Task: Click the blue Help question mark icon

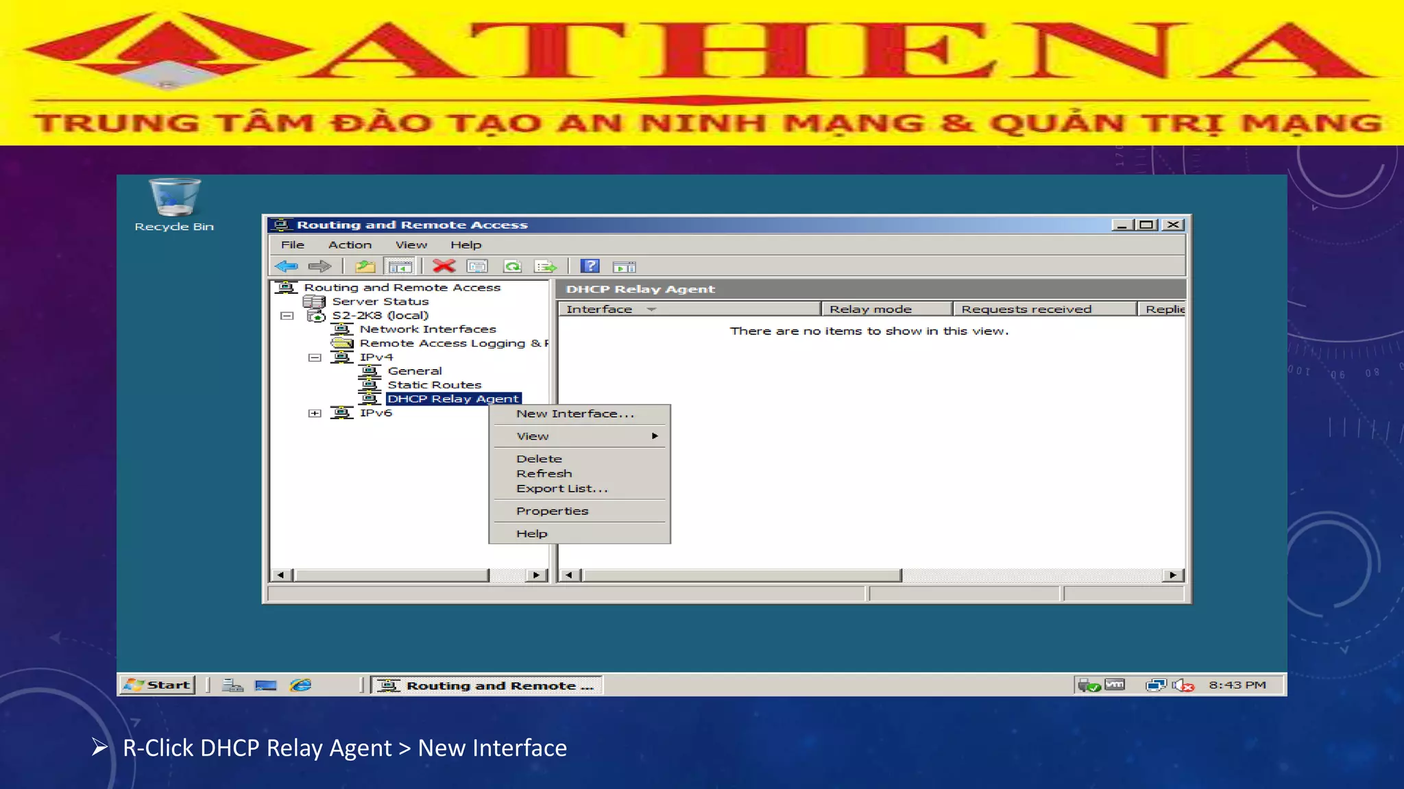Action: click(x=590, y=266)
